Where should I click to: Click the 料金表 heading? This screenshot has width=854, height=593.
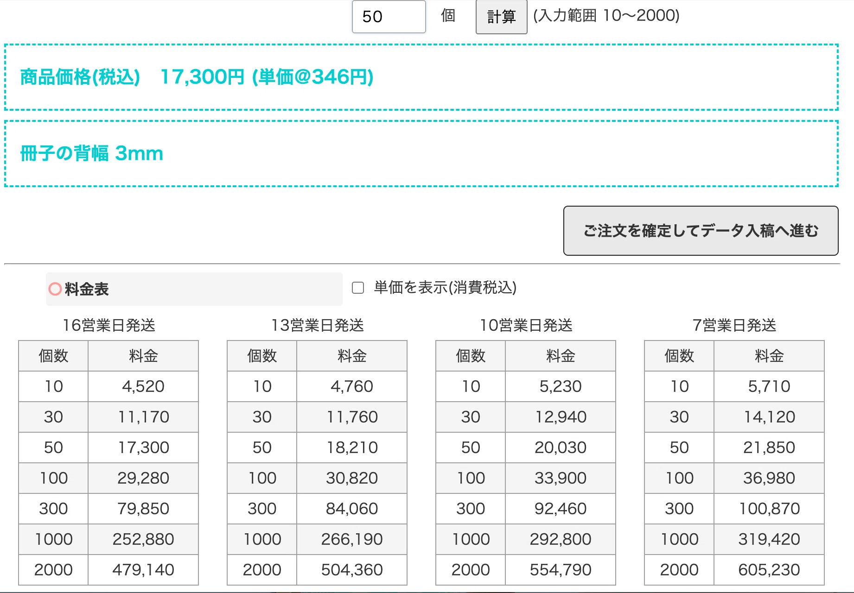pyautogui.click(x=86, y=289)
